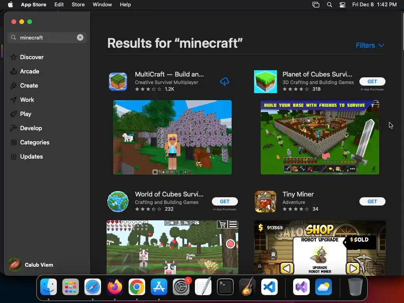
Task: Clear the minecraft search field
Action: (80, 37)
